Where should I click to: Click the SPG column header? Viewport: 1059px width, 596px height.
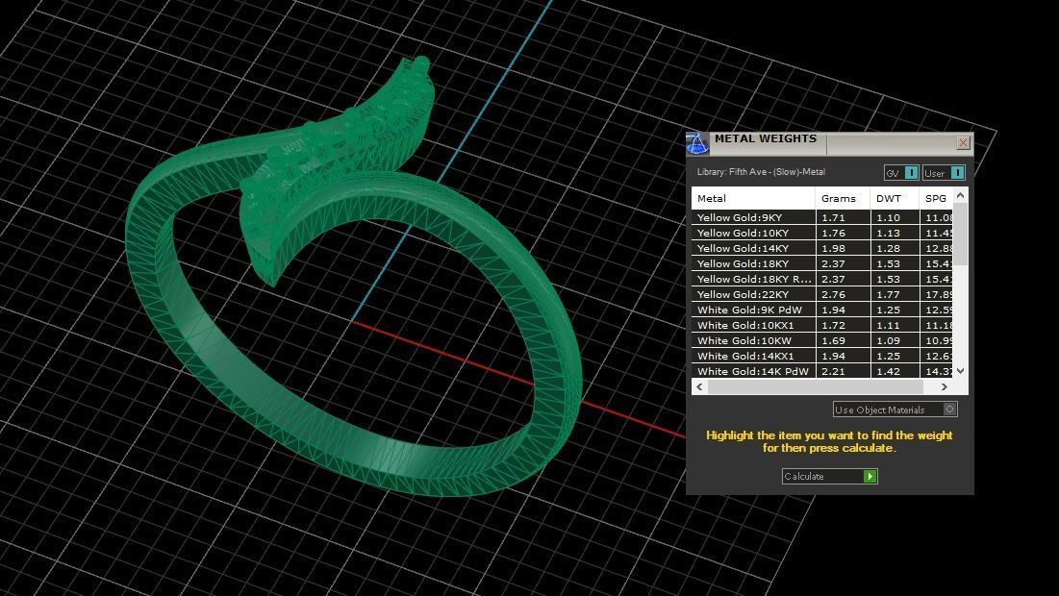pyautogui.click(x=936, y=198)
